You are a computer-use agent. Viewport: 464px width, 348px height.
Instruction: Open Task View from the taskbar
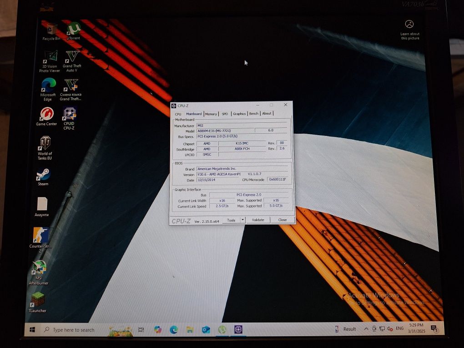[141, 329]
